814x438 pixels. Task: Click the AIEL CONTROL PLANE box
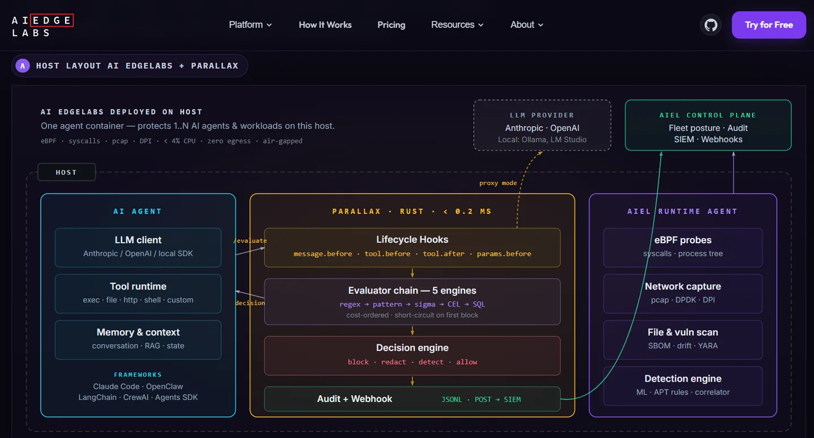[708, 125]
